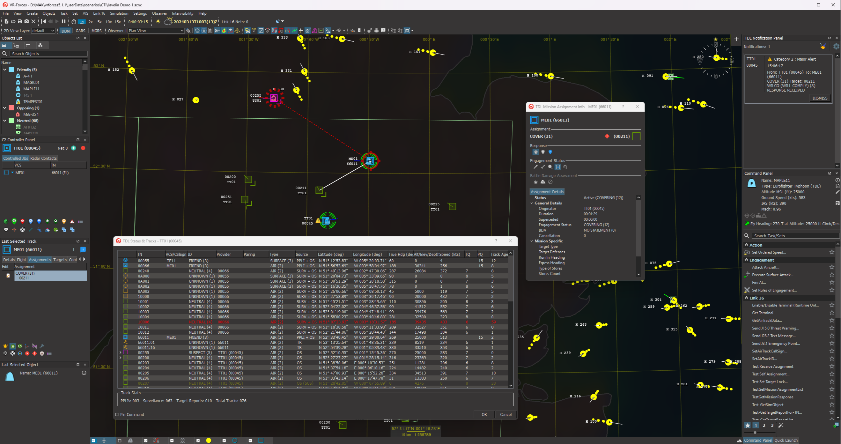Image resolution: width=841 pixels, height=444 pixels.
Task: Open the Plan View observer dropdown
Action: 156,31
